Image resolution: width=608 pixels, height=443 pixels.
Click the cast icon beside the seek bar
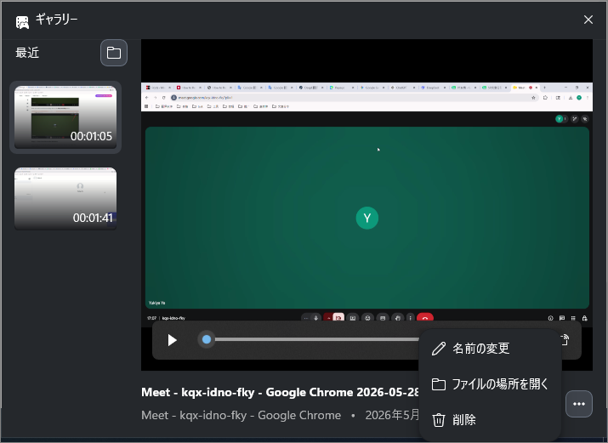(565, 339)
